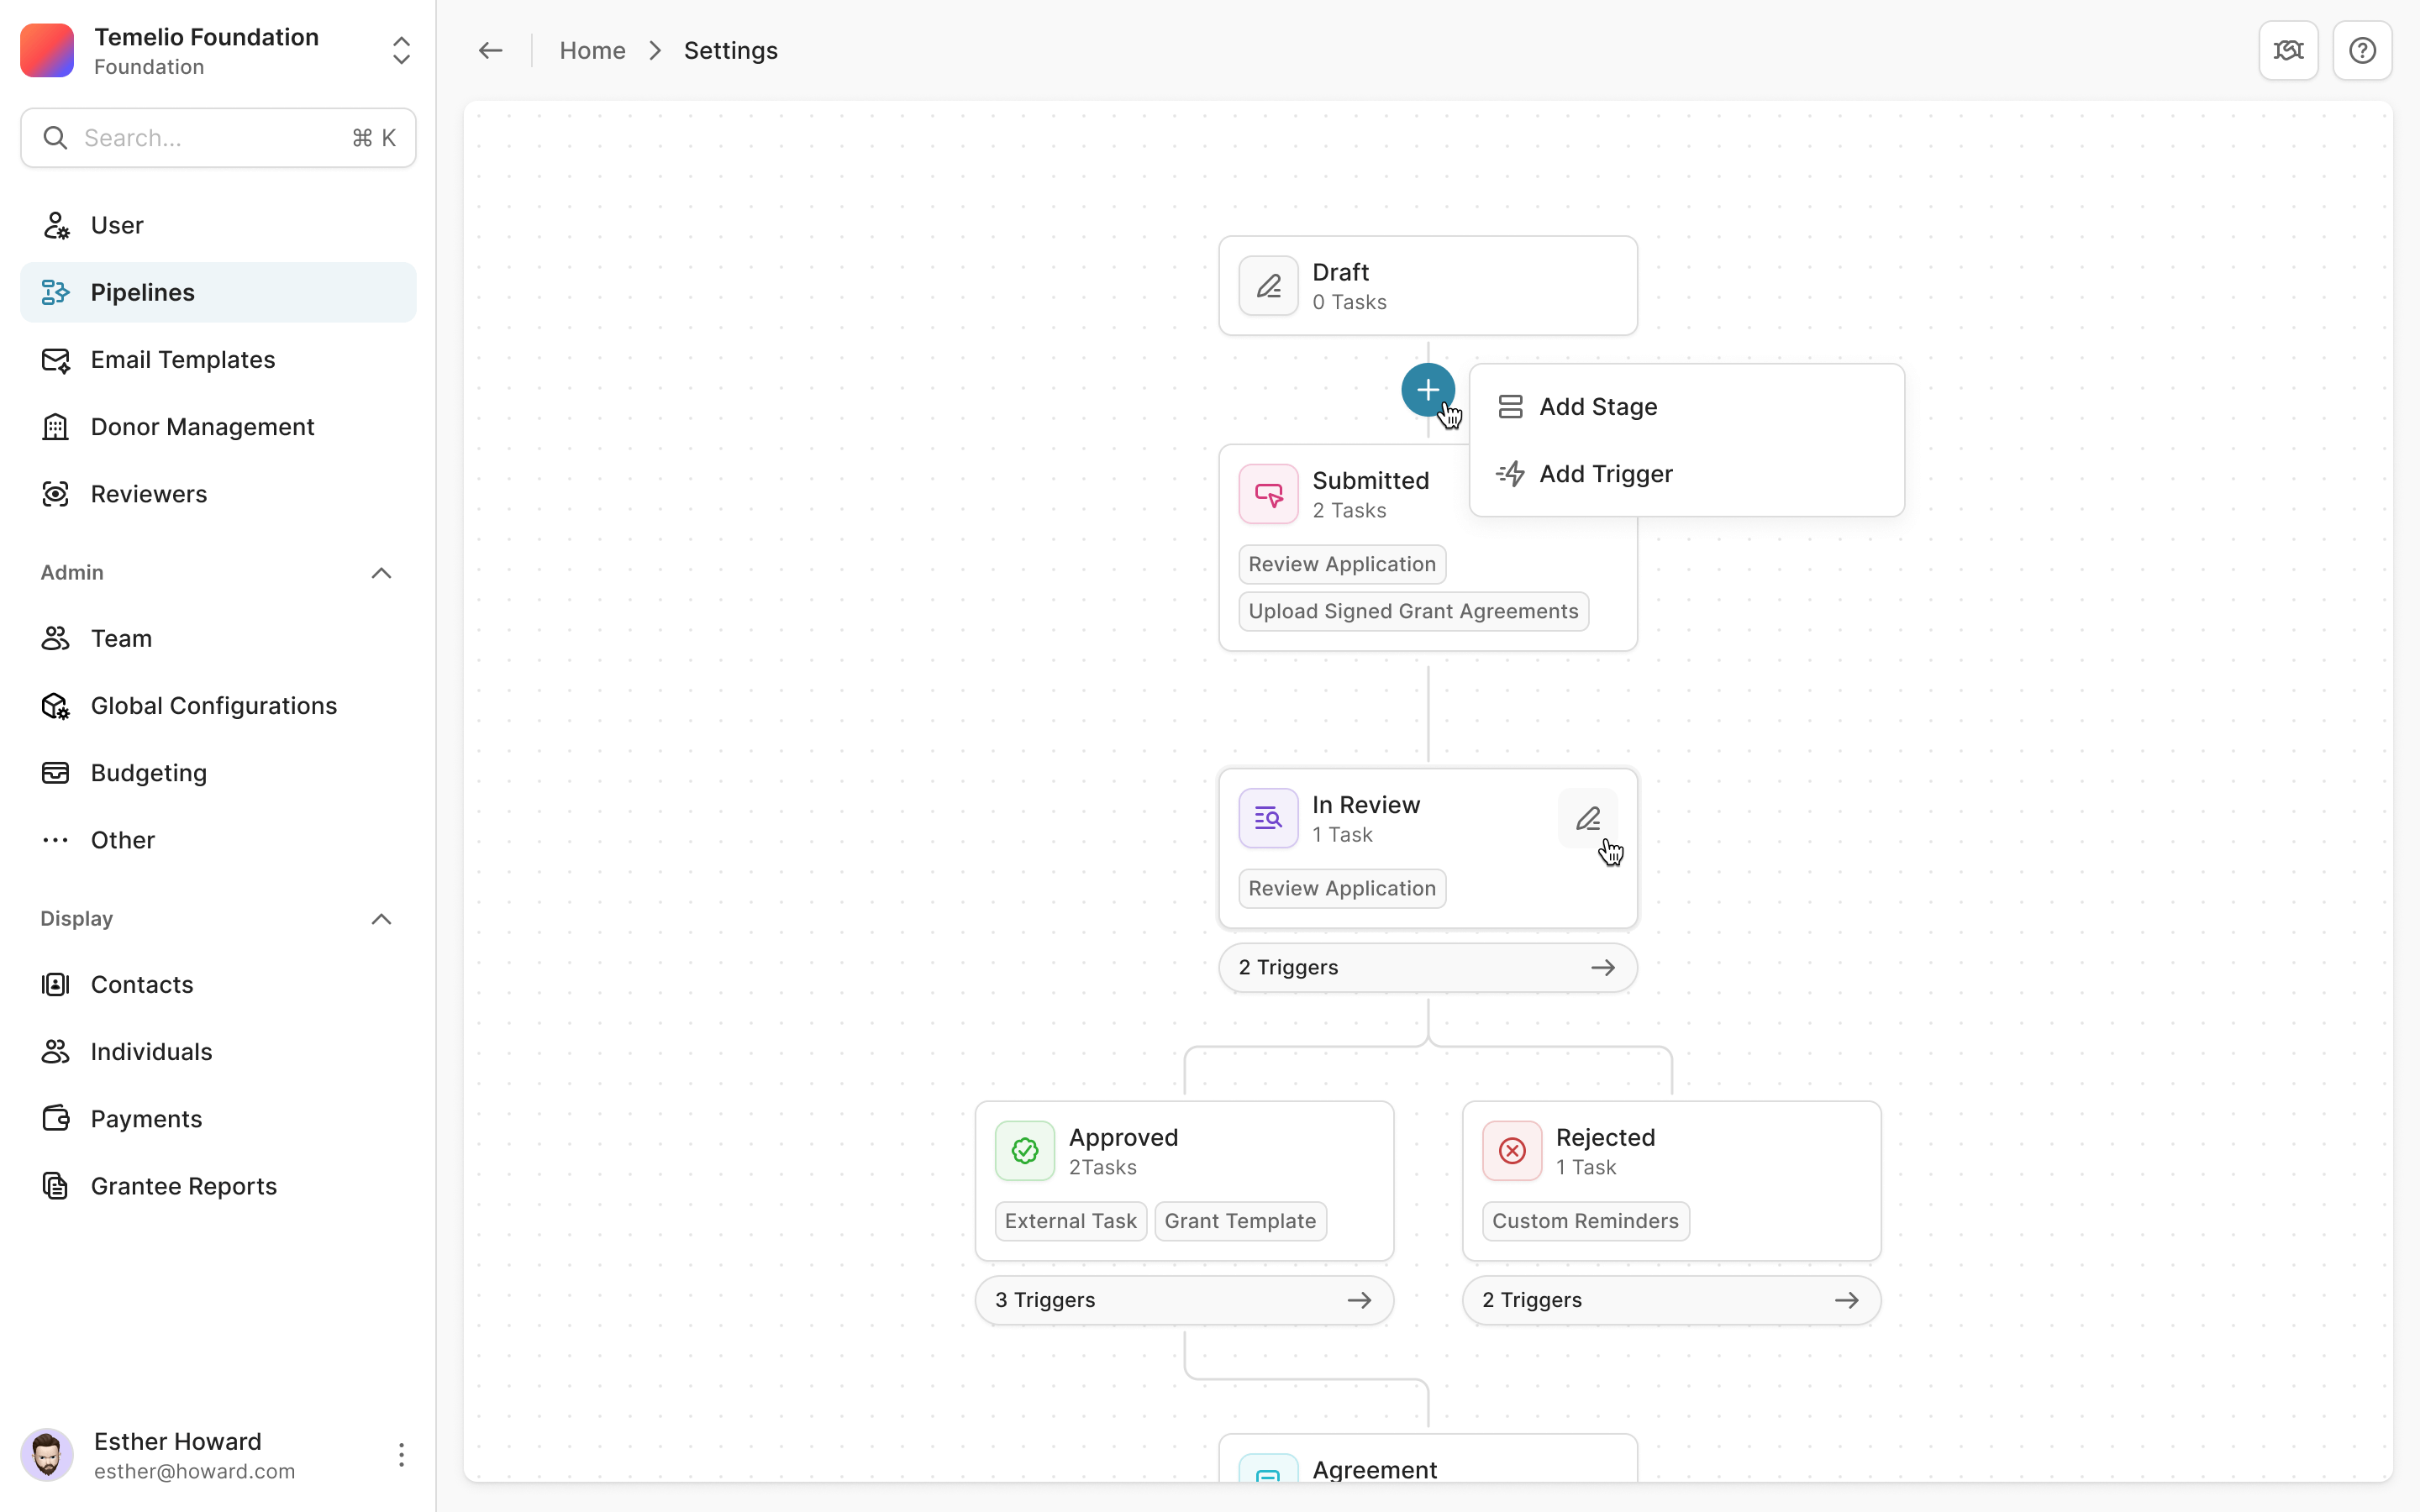Screen dimensions: 2420x1512
Task: Click the Rejected stage red X icon
Action: 1511,1151
